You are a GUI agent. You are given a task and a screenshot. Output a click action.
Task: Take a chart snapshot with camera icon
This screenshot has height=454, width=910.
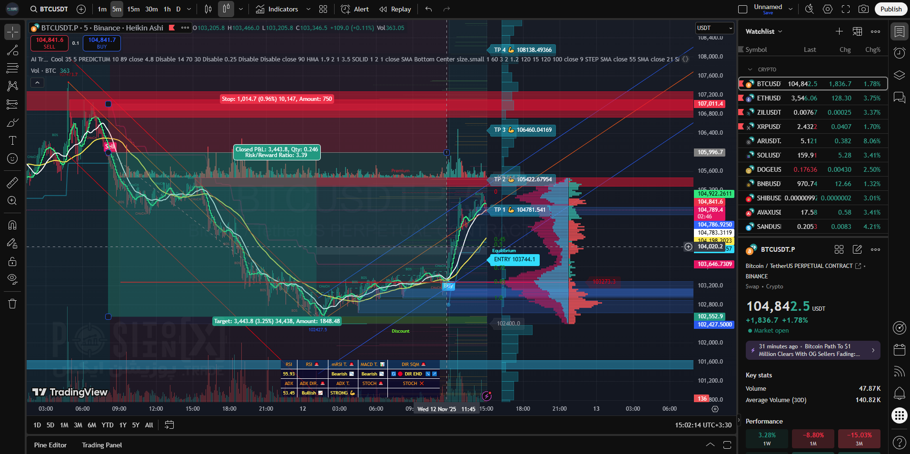click(x=863, y=9)
